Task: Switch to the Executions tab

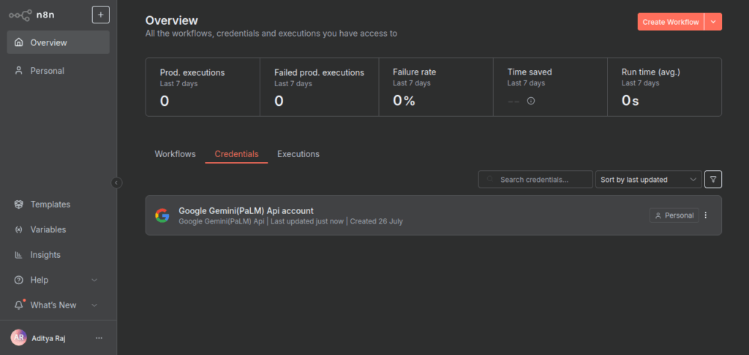Action: (298, 154)
